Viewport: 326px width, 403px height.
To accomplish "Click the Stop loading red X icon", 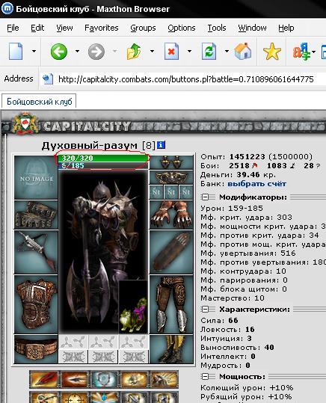I will click(x=171, y=52).
